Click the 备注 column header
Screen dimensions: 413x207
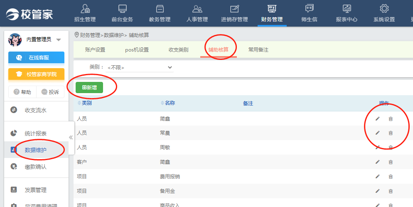click(248, 103)
